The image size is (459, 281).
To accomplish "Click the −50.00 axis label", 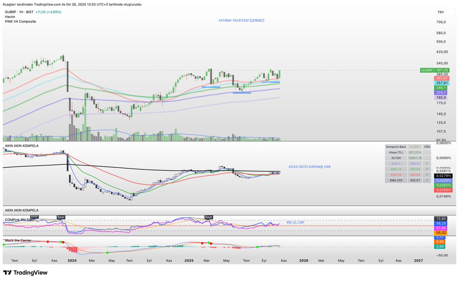I will coord(442,255).
